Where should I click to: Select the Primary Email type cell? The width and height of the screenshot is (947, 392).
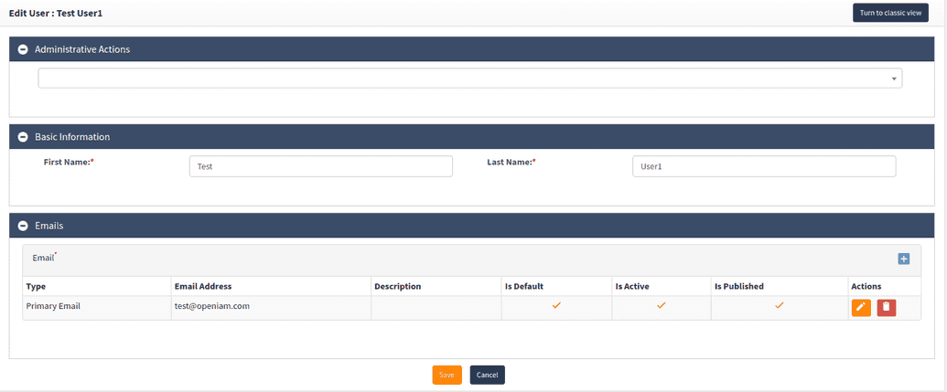54,307
